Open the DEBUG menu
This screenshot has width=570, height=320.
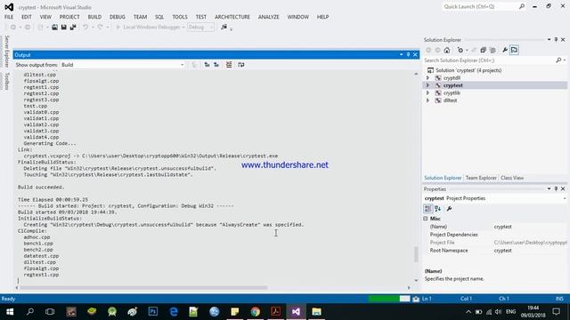click(117, 17)
